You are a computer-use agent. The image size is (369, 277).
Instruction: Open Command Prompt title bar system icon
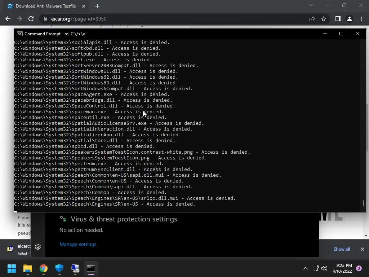(20, 34)
